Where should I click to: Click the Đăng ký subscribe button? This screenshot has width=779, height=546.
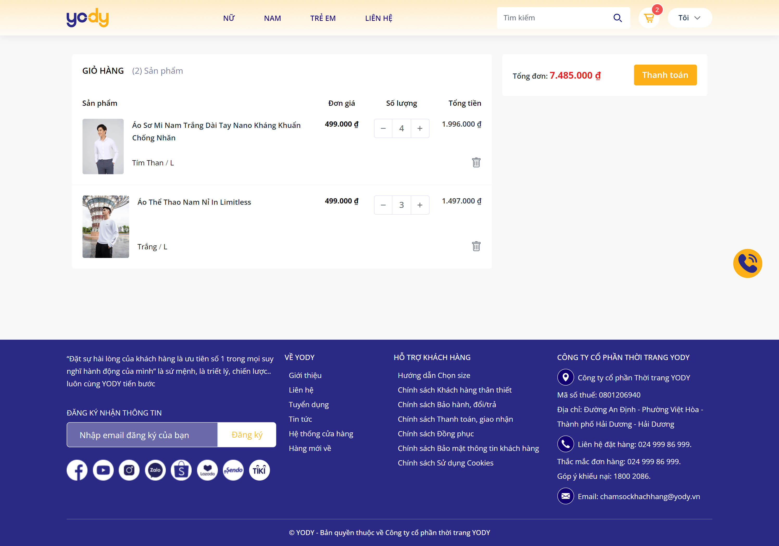coord(247,435)
